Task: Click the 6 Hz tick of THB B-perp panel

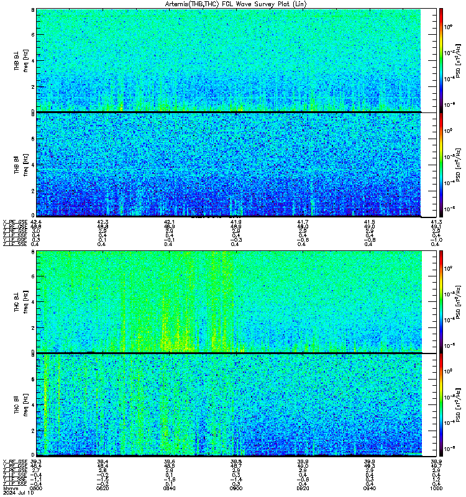Action: tap(33, 35)
